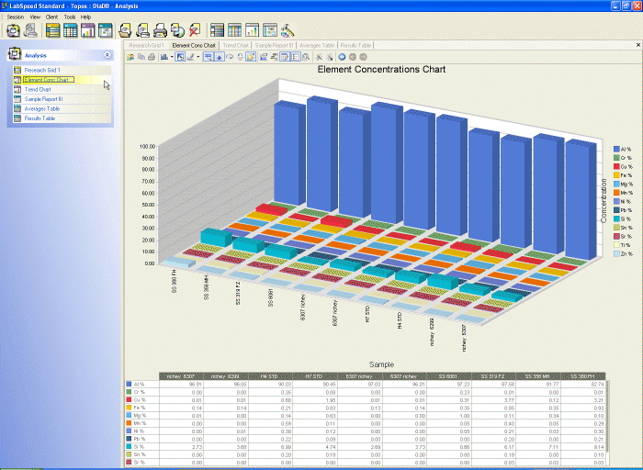Select Sample Report III in Analysis sidebar

pyautogui.click(x=43, y=99)
